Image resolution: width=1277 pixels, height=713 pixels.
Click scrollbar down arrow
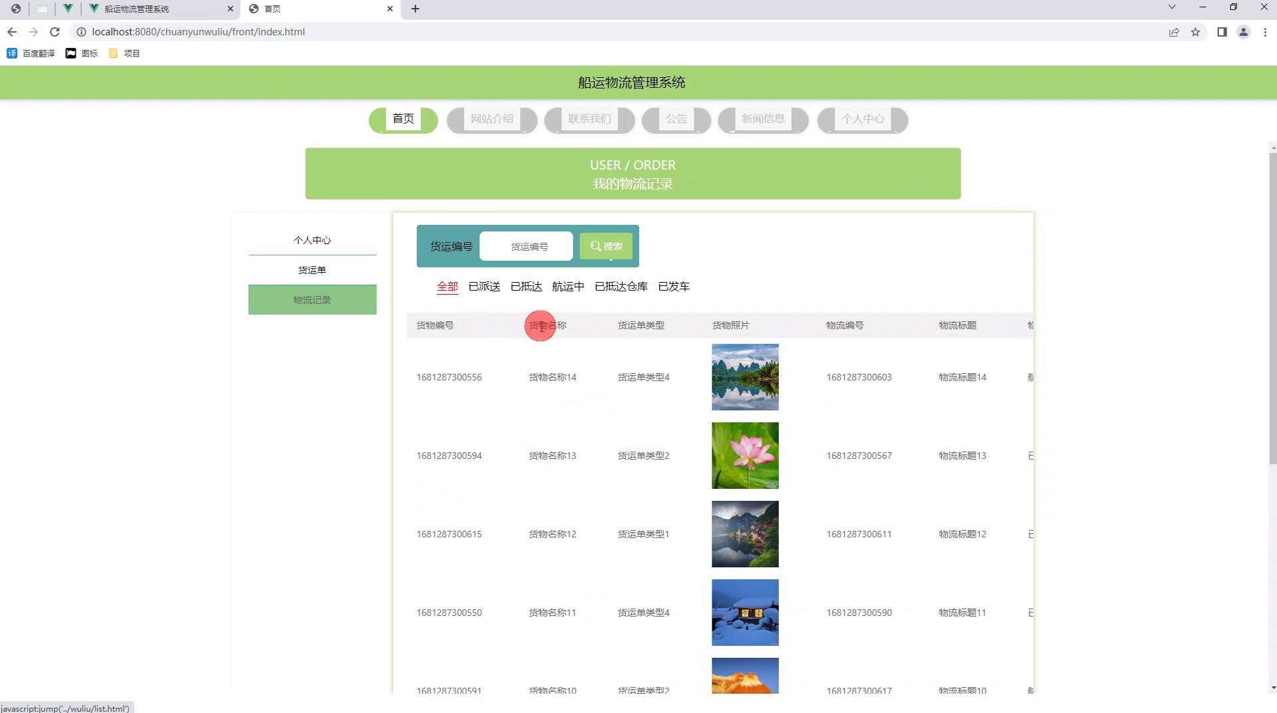pyautogui.click(x=1272, y=688)
